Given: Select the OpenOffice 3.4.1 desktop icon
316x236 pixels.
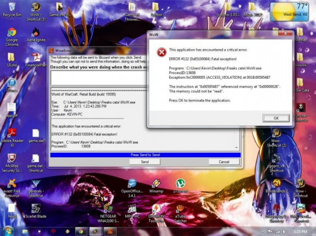Looking at the screenshot, I should (x=132, y=188).
